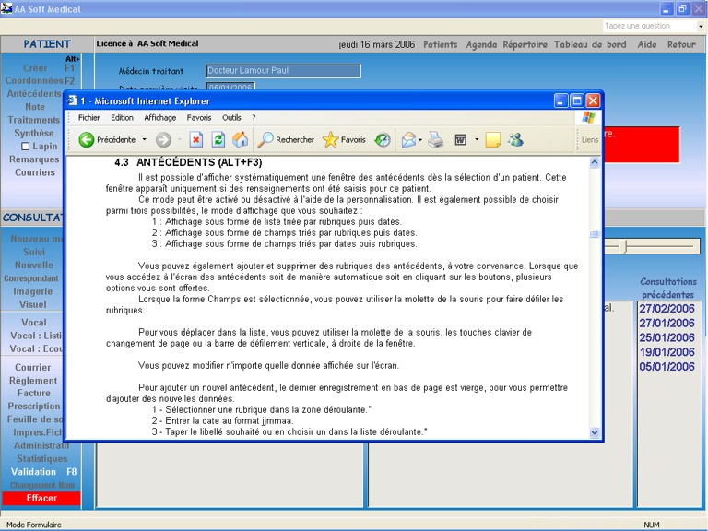Click the forward arrow icon in Internet Explorer
The image size is (708, 531).
pyautogui.click(x=163, y=139)
